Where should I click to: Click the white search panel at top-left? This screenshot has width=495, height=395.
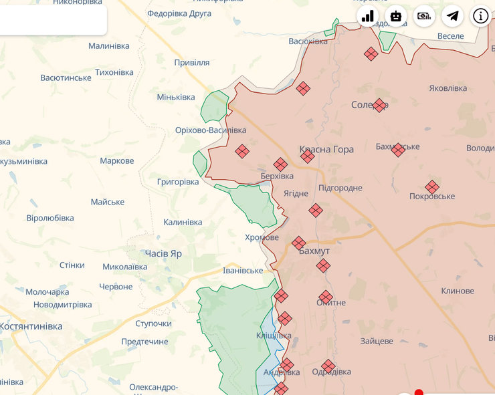(x=52, y=17)
